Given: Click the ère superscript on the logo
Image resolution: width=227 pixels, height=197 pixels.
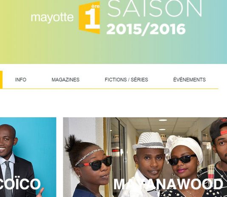Looking at the screenshot, I should [95, 6].
